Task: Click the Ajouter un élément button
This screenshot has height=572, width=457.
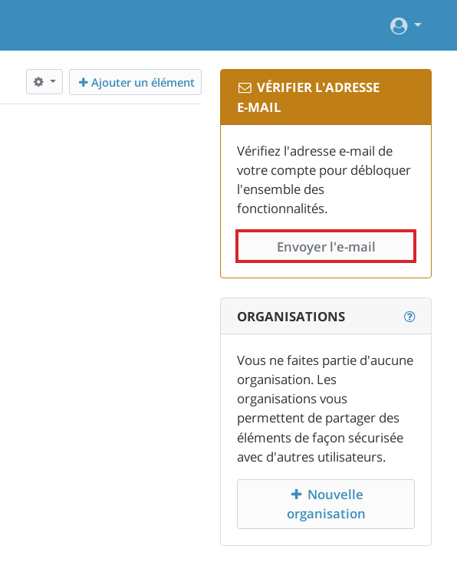Action: 135,82
